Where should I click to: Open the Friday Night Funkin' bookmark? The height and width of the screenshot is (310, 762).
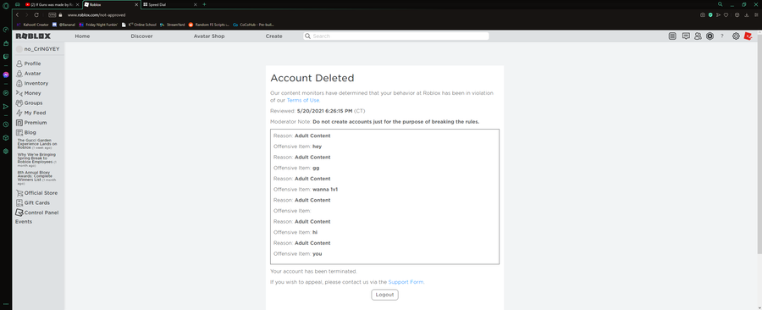coord(99,25)
